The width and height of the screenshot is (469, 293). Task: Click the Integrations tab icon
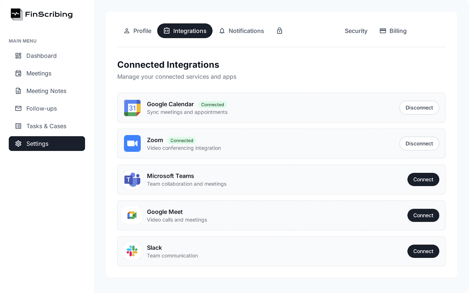tap(166, 31)
